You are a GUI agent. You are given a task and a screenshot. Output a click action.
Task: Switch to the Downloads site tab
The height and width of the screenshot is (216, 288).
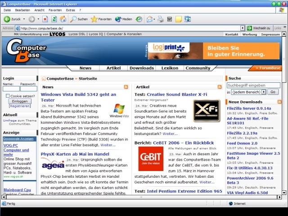pos(142,68)
